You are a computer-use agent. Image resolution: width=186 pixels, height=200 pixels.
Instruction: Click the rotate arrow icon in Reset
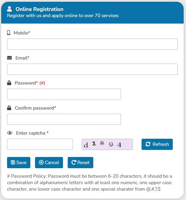(x=74, y=163)
